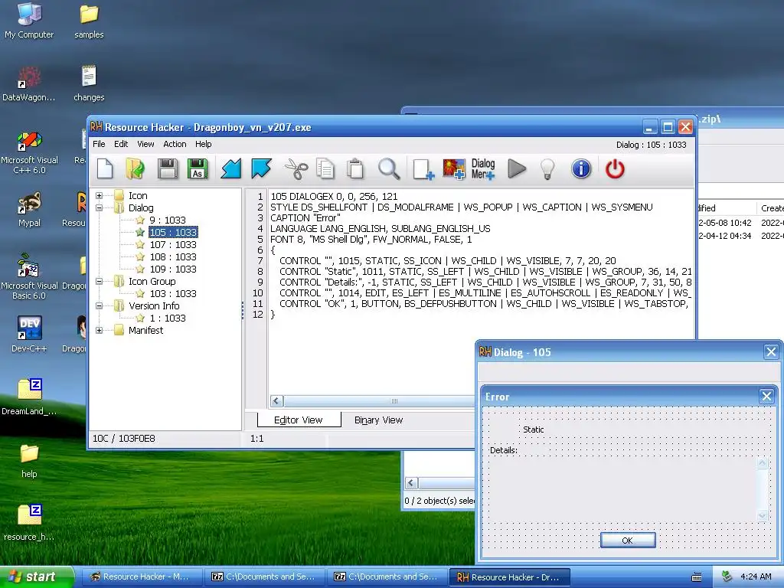Select dialog resource 107 : 1033
Viewport: 784px width, 588px height.
[173, 244]
